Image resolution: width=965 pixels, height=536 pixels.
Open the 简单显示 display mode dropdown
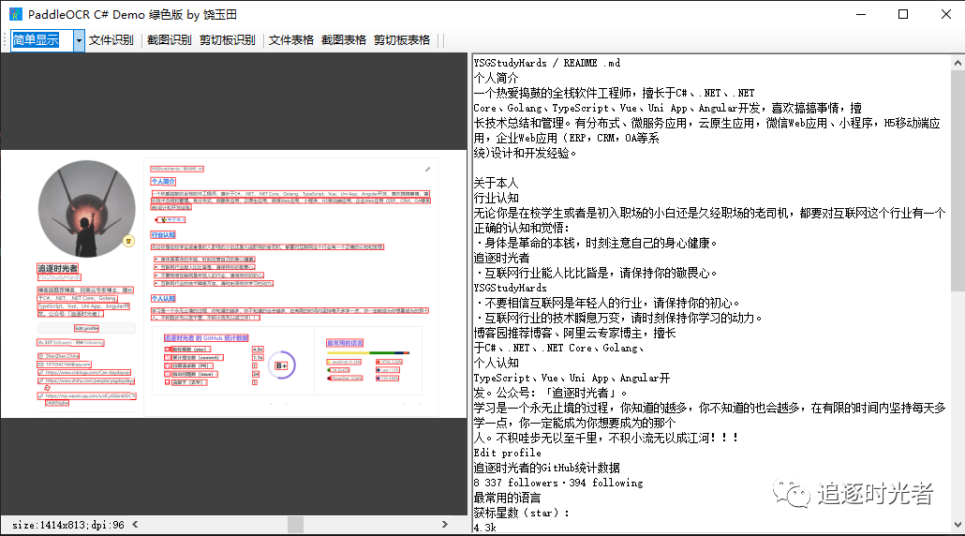click(79, 40)
